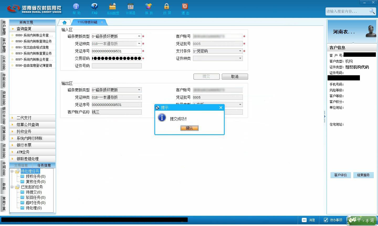The height and width of the screenshot is (226, 378).
Task: Collapse the 查询查复 section
Action: pyautogui.click(x=33, y=29)
